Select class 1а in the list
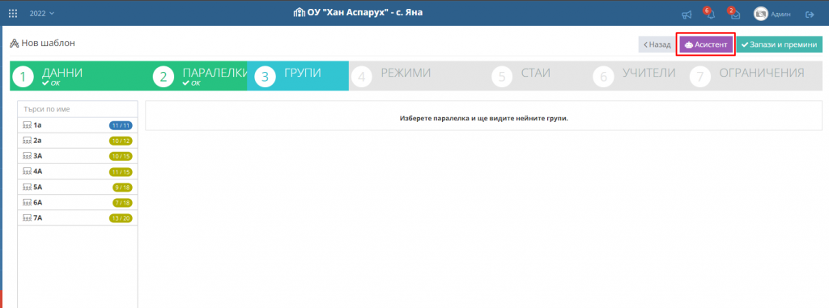829x308 pixels. click(x=78, y=125)
